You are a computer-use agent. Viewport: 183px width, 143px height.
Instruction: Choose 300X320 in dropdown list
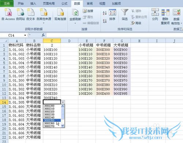(x=52, y=111)
